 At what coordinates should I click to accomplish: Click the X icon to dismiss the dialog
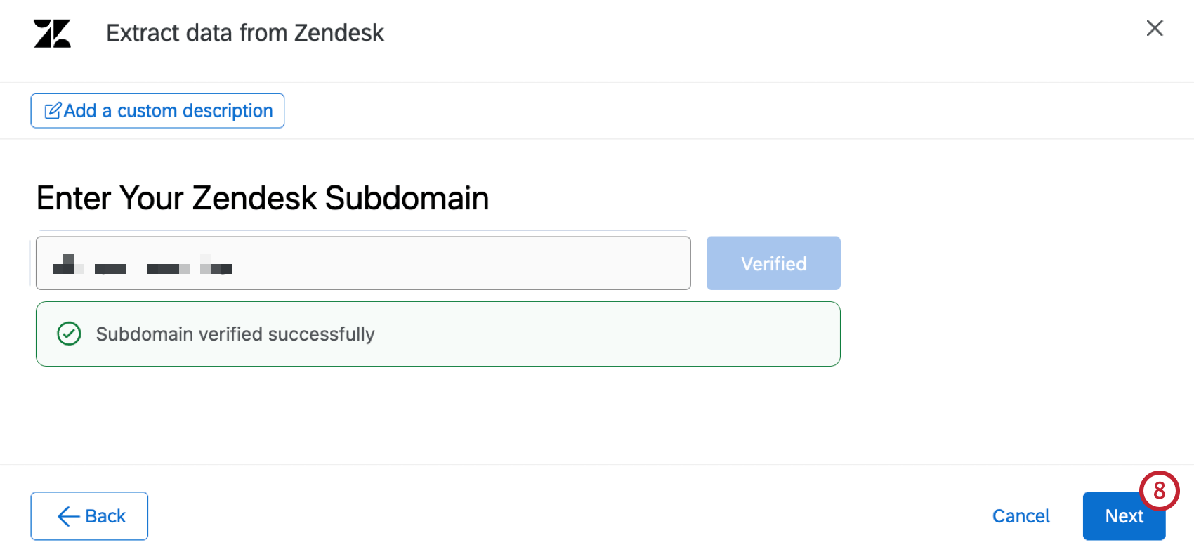pyautogui.click(x=1155, y=28)
